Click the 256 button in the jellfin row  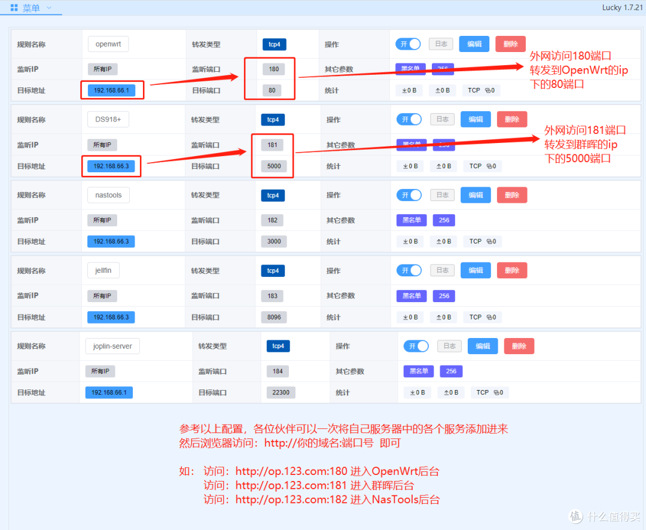443,296
